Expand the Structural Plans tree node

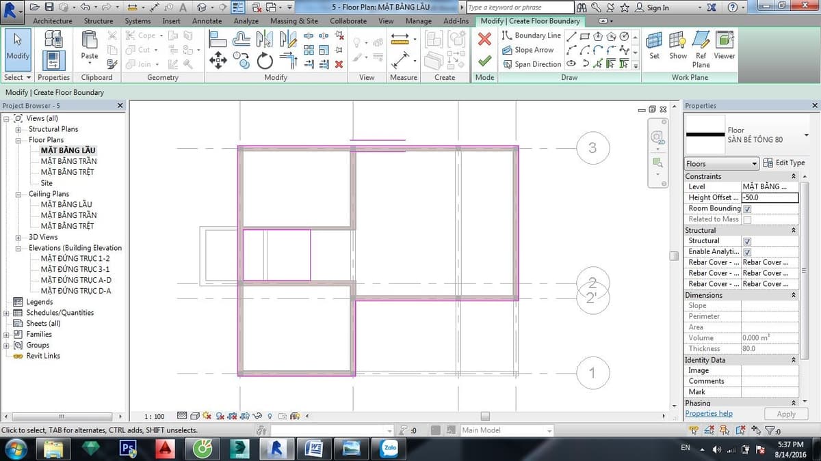18,129
